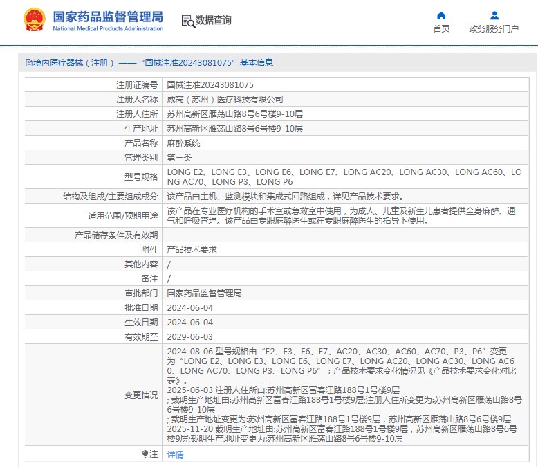The width and height of the screenshot is (538, 470).
Task: Click the 备注 row label
Action: pos(149,279)
